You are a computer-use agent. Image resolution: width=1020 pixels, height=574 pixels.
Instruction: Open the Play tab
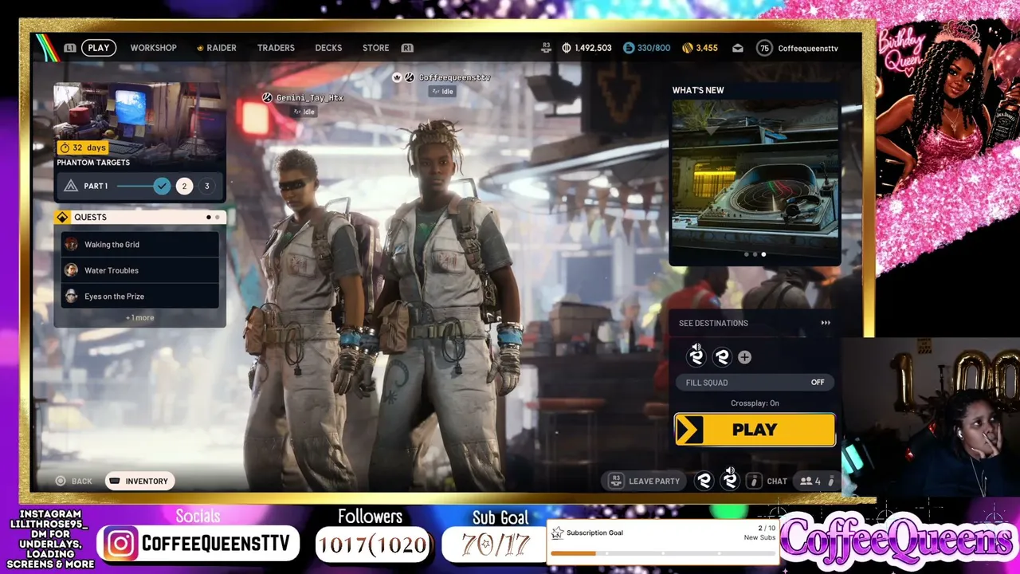[99, 48]
